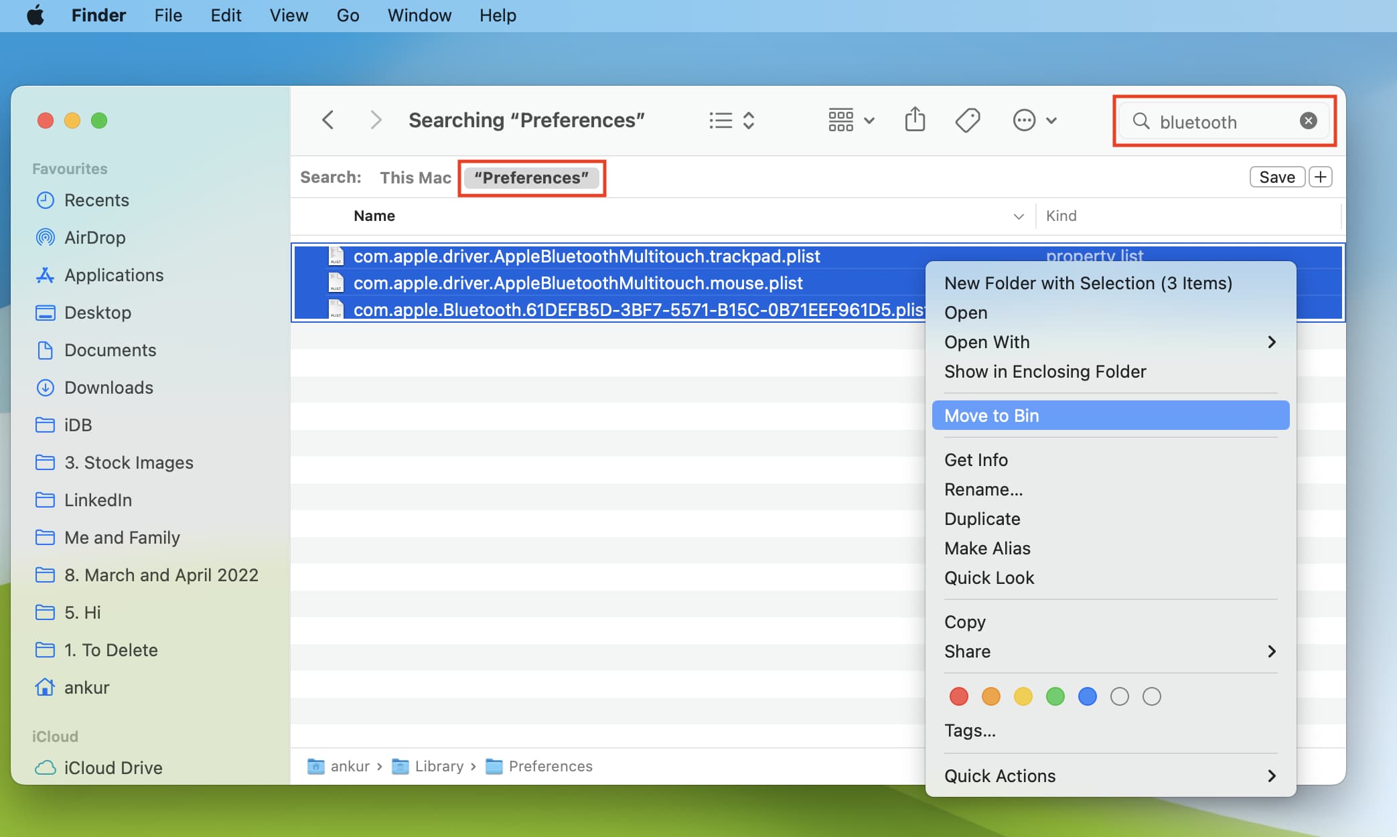
Task: Open the Apple menu
Action: 35,15
